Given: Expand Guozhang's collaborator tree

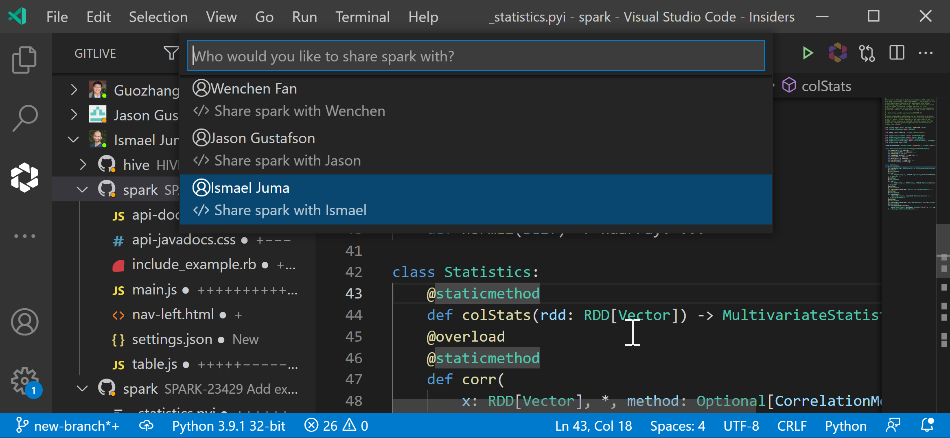Looking at the screenshot, I should point(74,90).
